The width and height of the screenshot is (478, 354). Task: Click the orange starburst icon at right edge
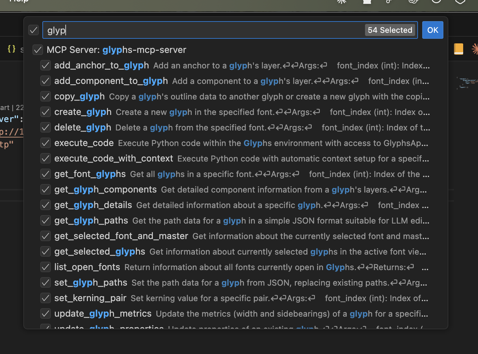click(x=475, y=49)
